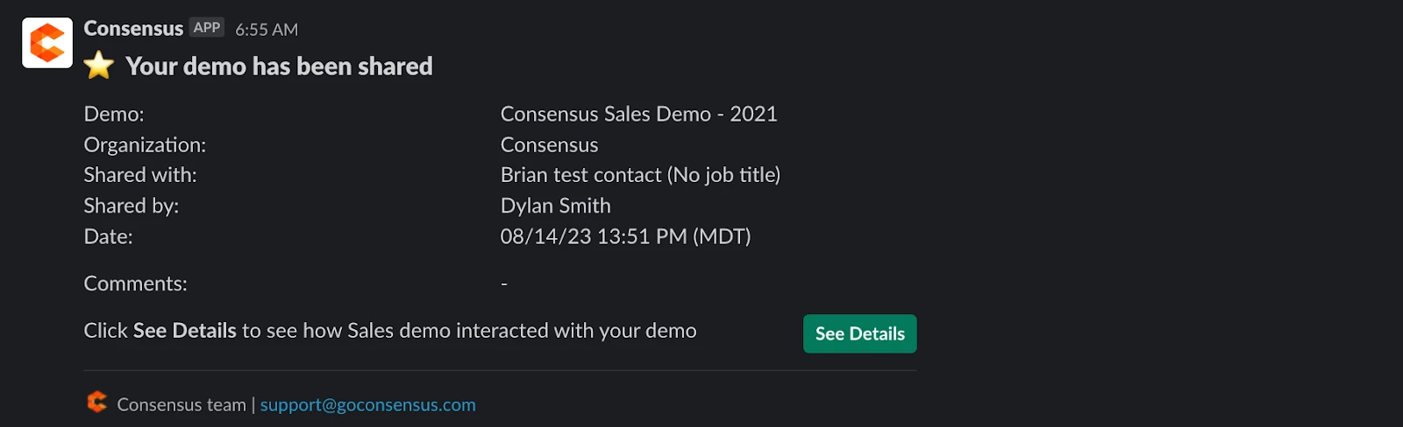Click the dash value beside Comments
Screen dimensions: 1403x427
coord(504,283)
